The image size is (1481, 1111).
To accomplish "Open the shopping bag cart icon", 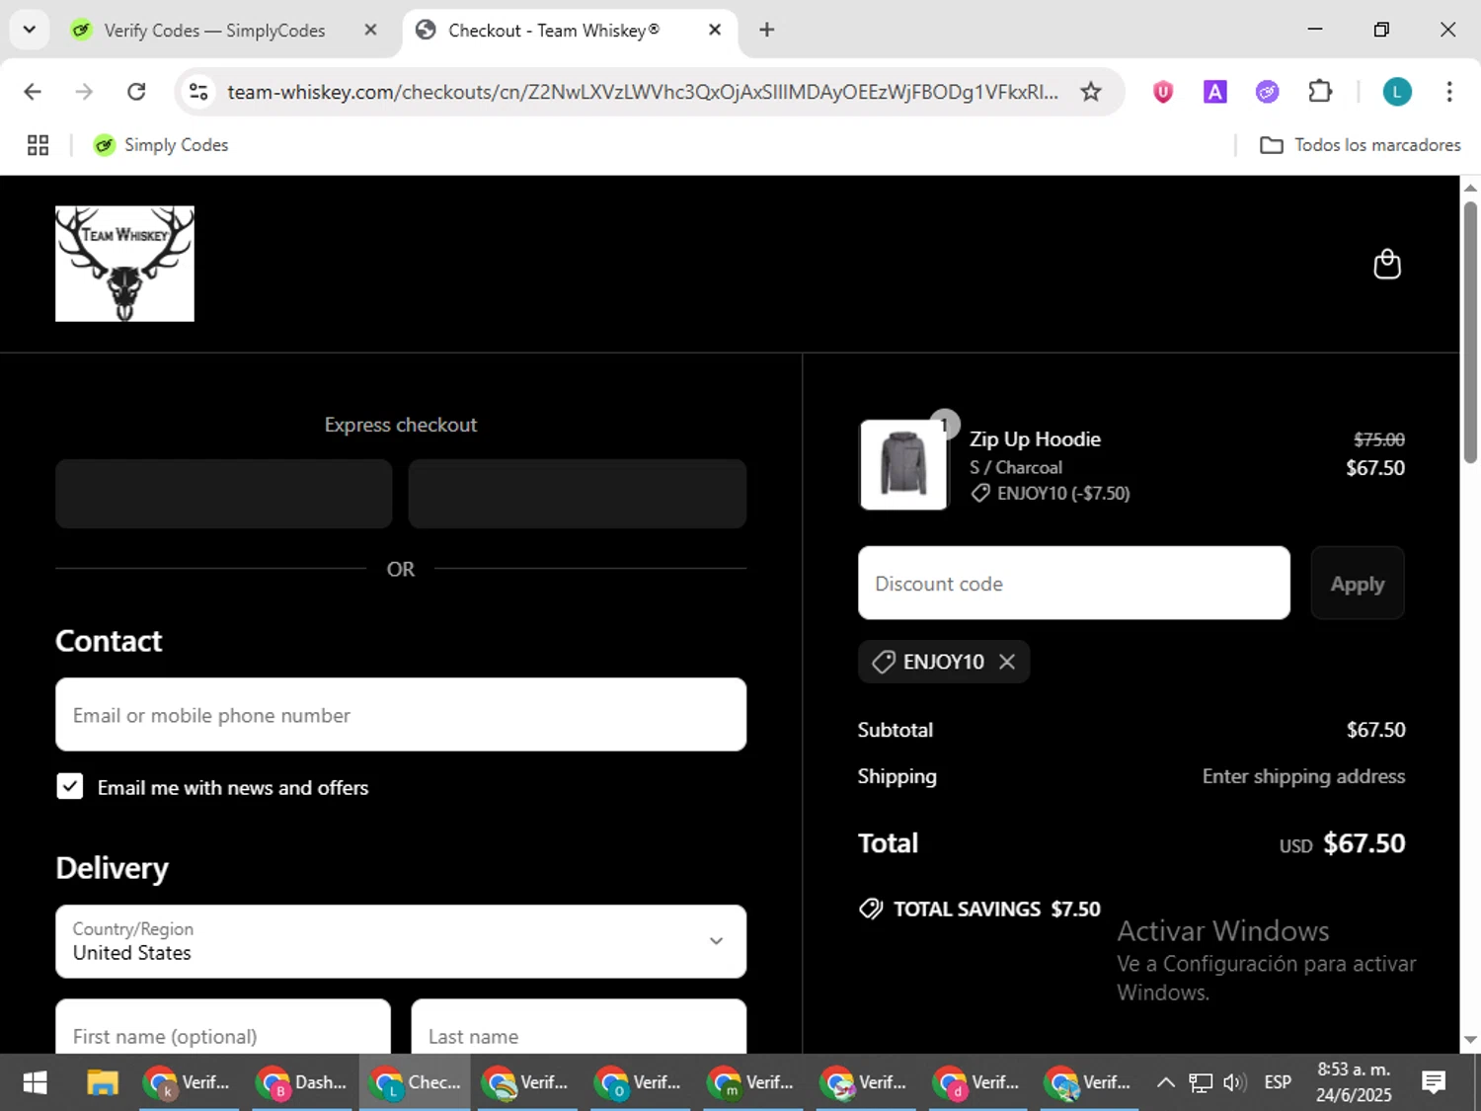I will 1387,264.
